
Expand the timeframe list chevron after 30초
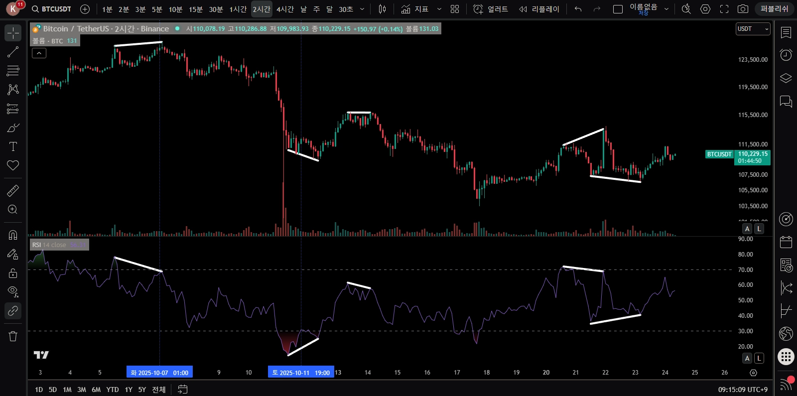(x=362, y=9)
